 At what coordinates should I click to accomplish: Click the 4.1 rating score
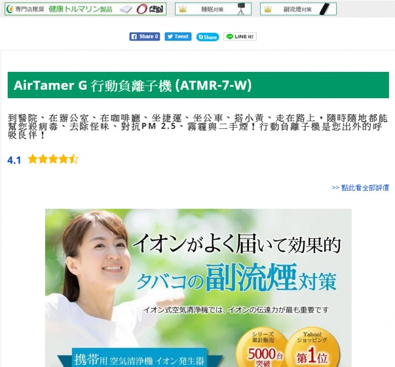pyautogui.click(x=14, y=160)
